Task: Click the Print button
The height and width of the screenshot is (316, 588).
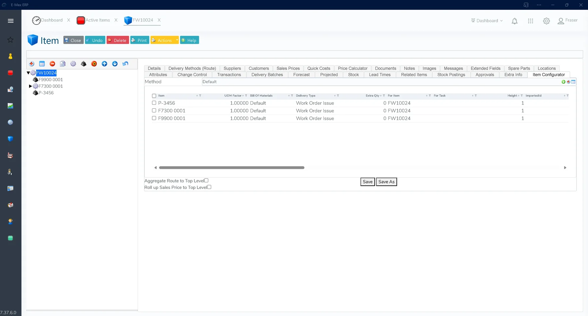Action: tap(139, 40)
